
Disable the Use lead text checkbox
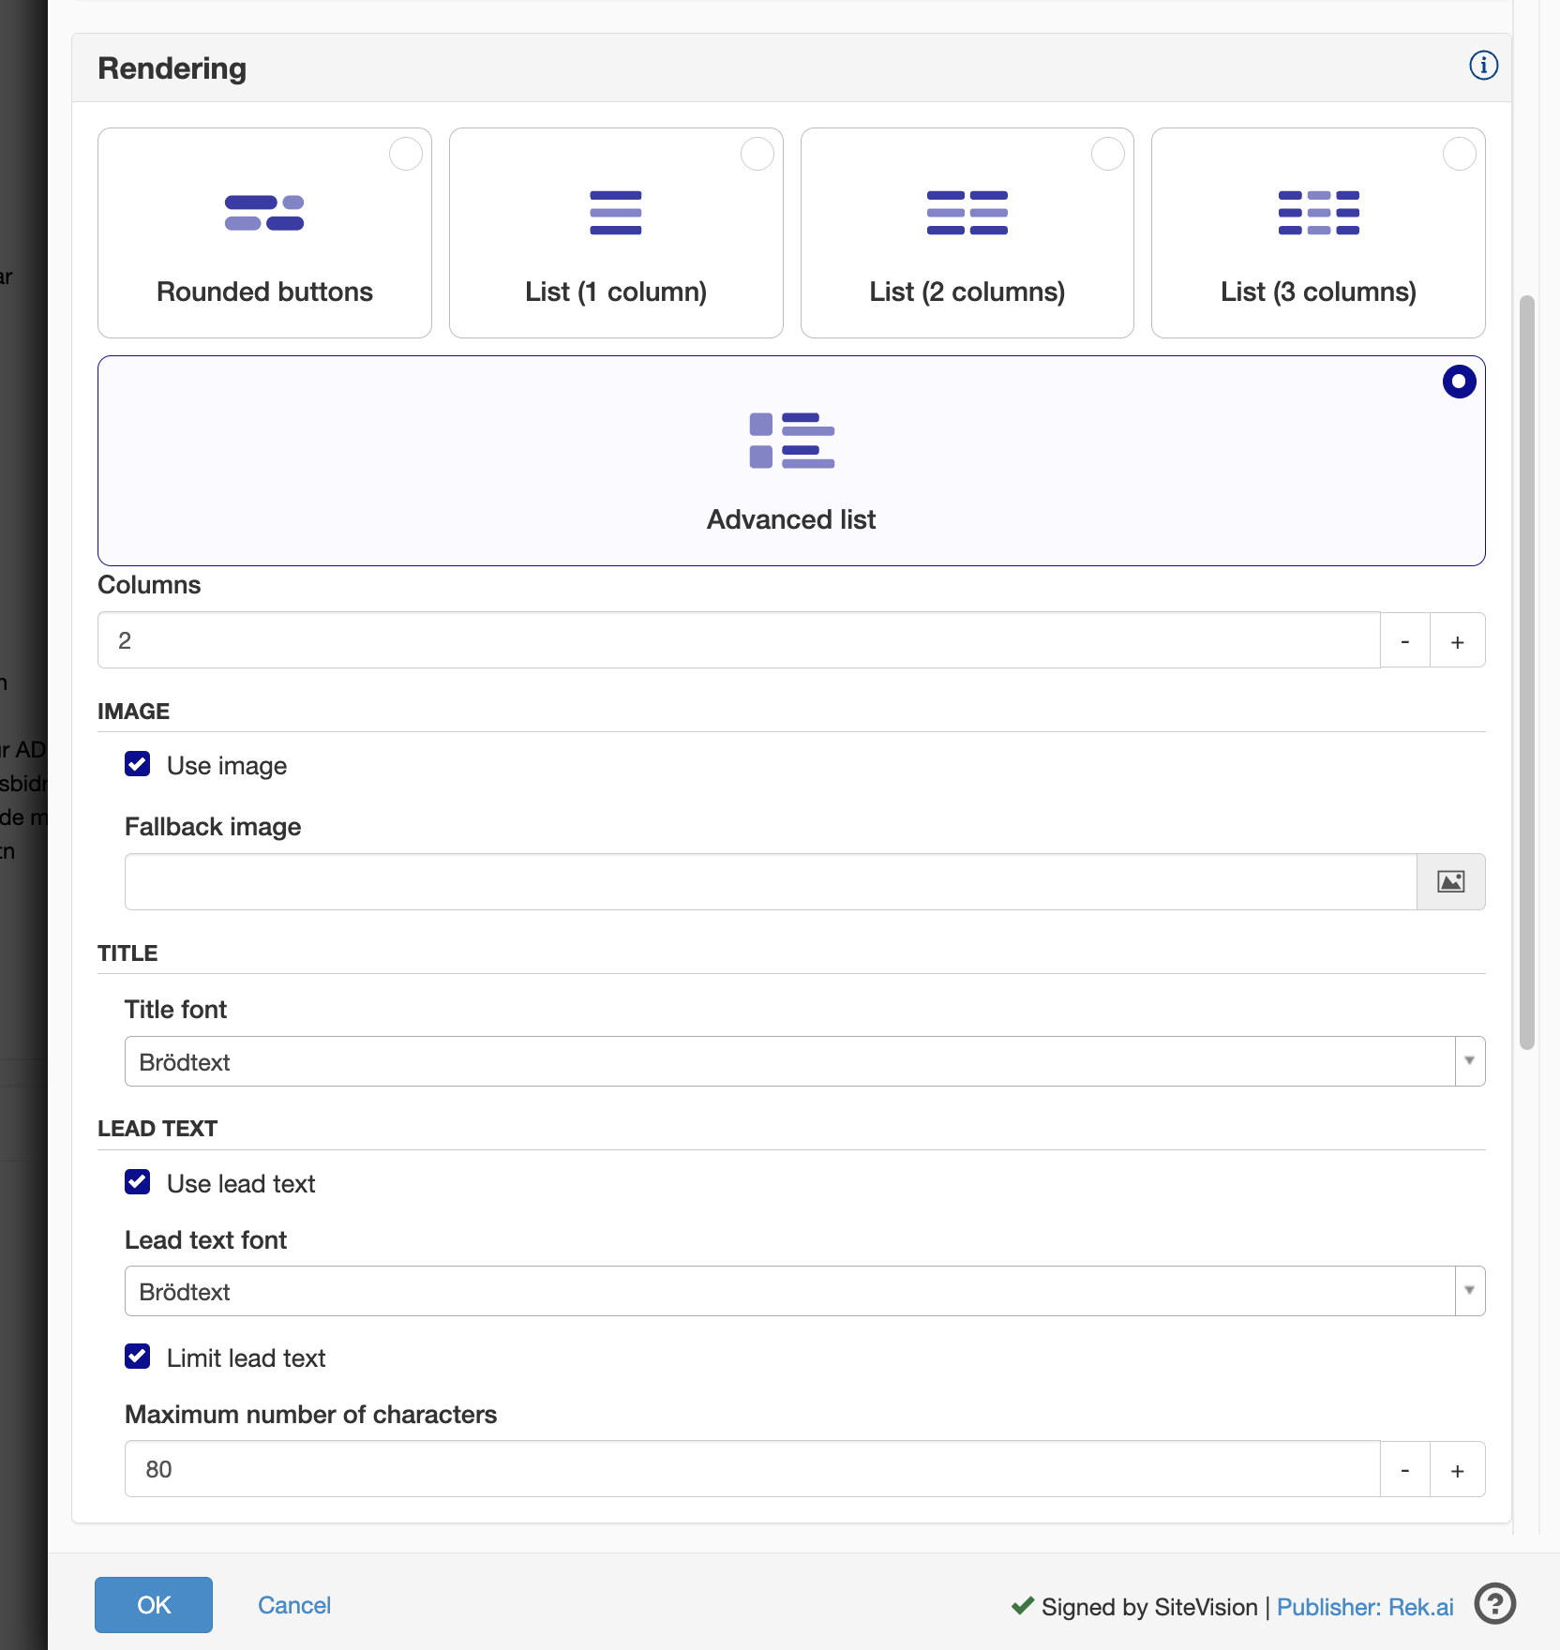point(138,1182)
